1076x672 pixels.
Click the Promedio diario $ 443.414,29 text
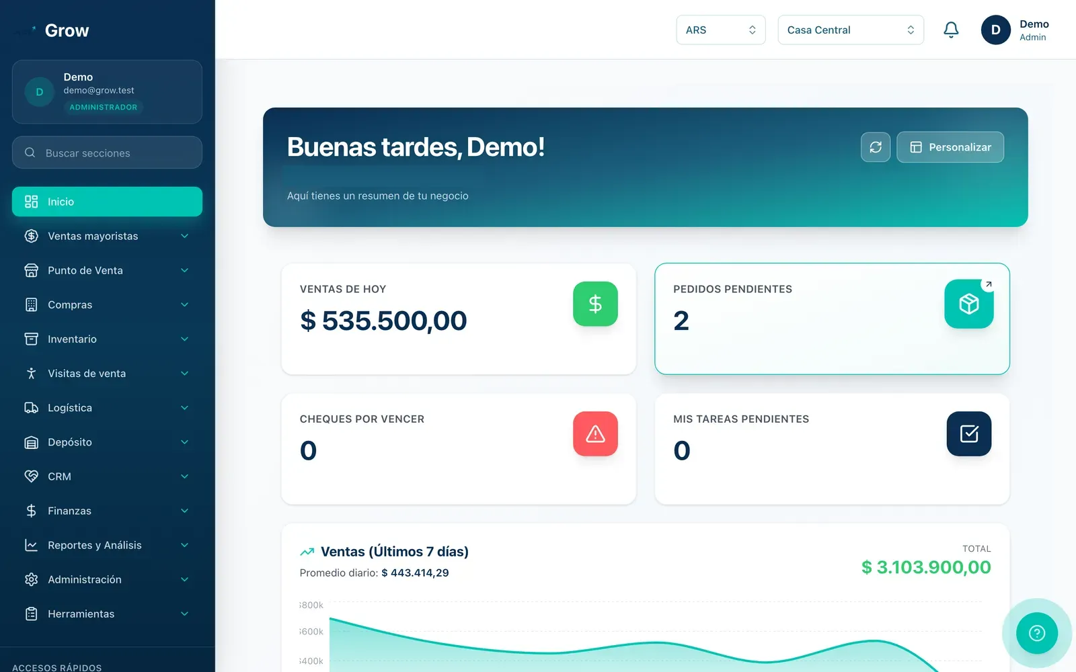pyautogui.click(x=374, y=573)
